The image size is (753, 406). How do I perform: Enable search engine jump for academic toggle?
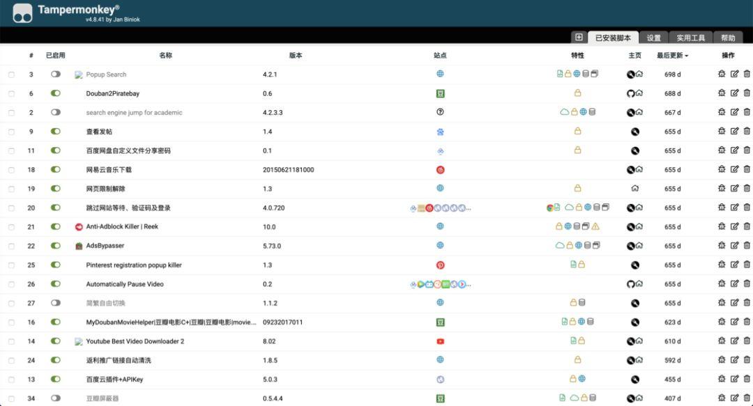pyautogui.click(x=56, y=112)
